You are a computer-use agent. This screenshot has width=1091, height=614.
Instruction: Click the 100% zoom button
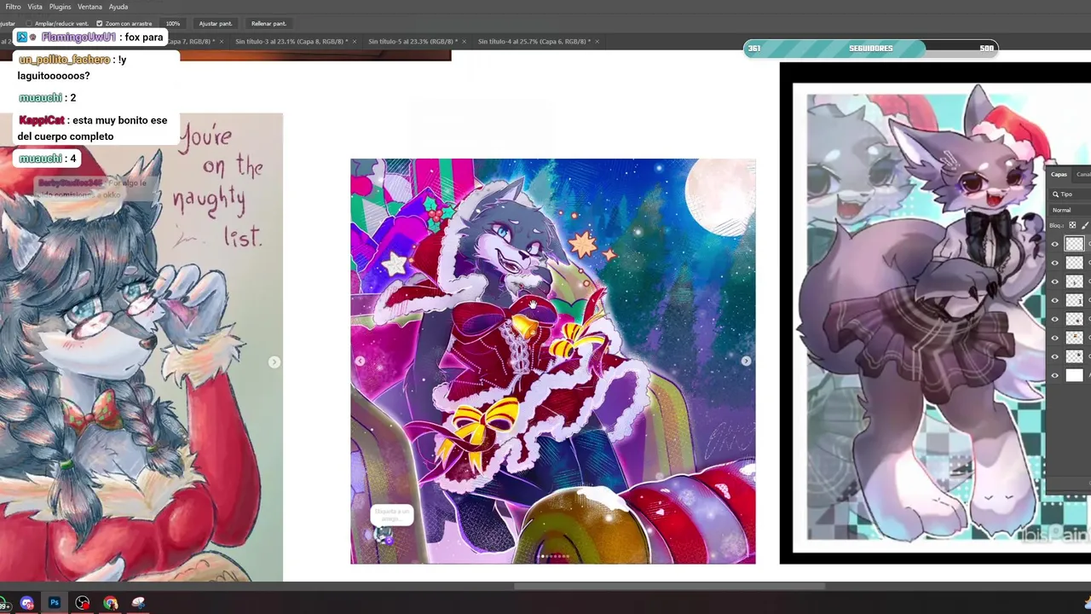[x=173, y=24]
